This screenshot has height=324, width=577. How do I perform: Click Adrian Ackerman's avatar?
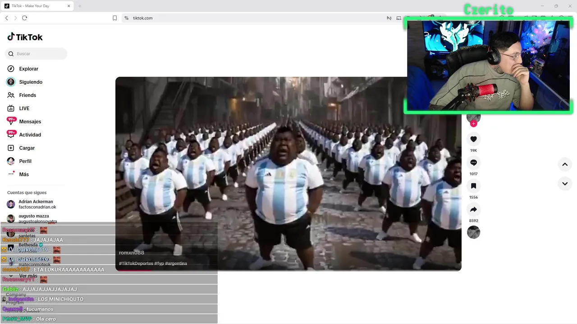click(11, 204)
